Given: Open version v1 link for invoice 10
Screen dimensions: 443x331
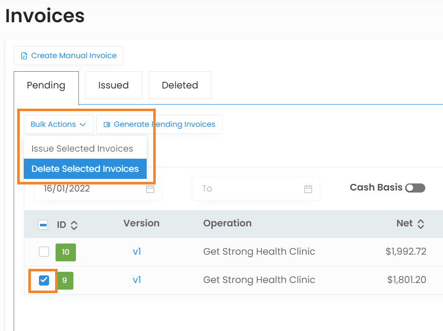Looking at the screenshot, I should tap(137, 252).
